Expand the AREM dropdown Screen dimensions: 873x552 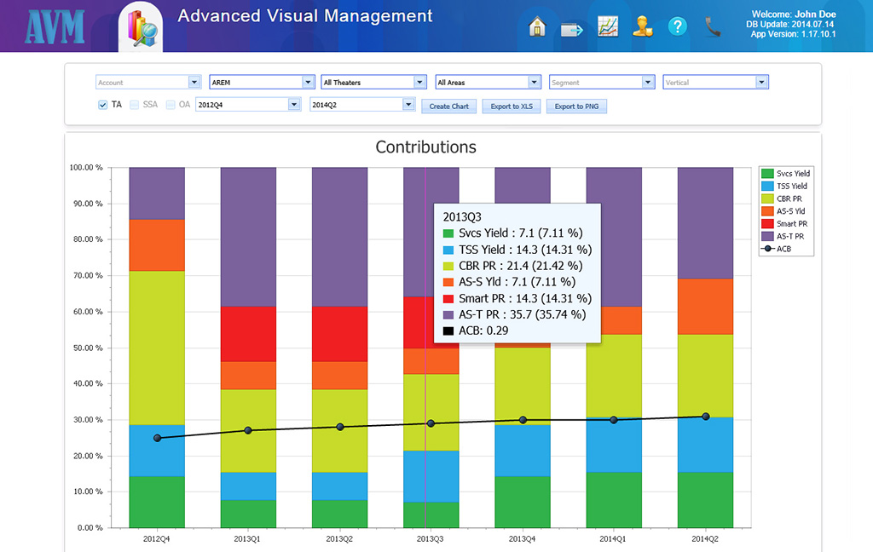(308, 83)
